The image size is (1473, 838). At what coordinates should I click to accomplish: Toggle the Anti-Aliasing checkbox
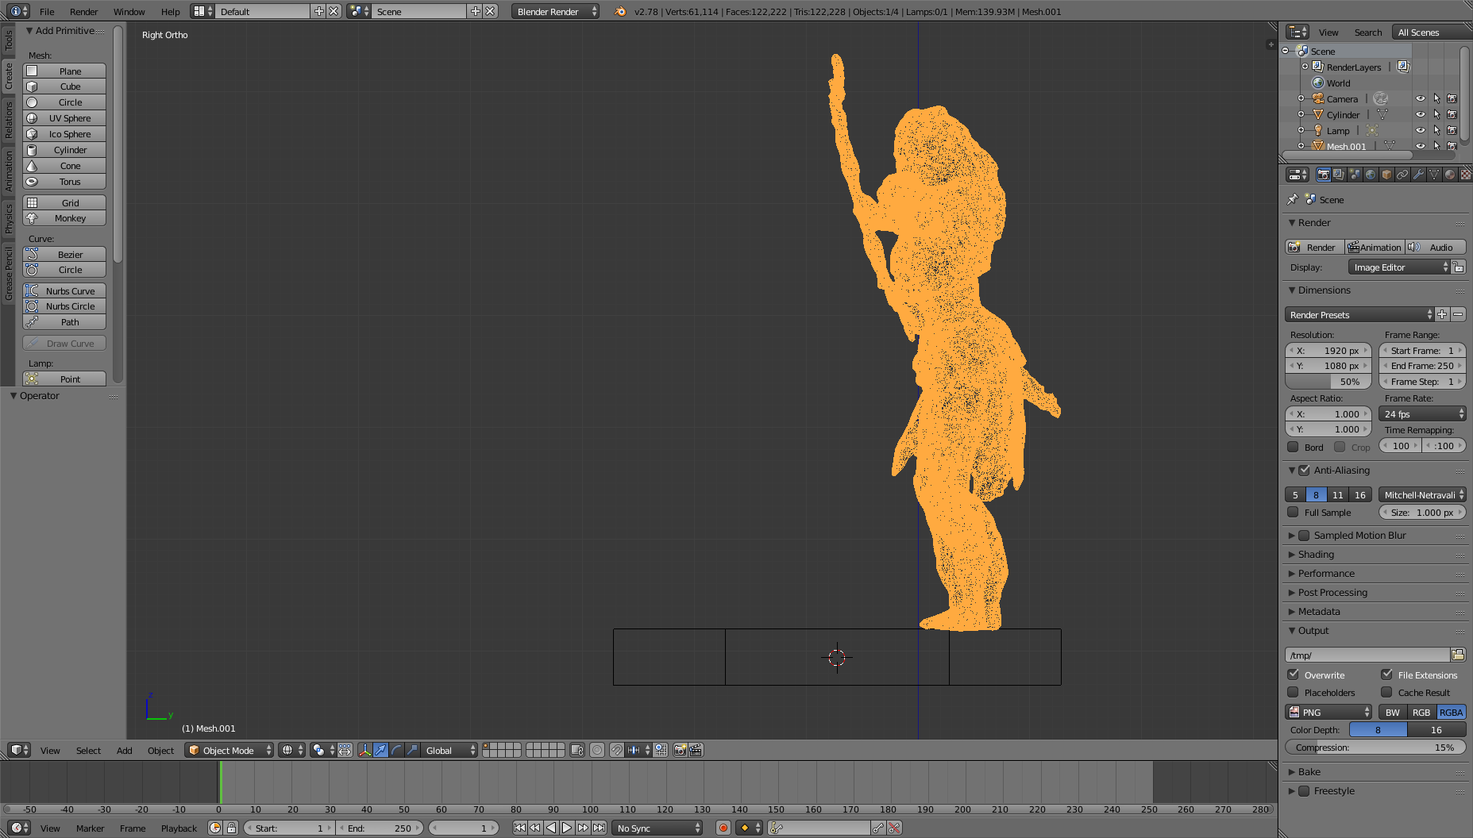pos(1304,471)
